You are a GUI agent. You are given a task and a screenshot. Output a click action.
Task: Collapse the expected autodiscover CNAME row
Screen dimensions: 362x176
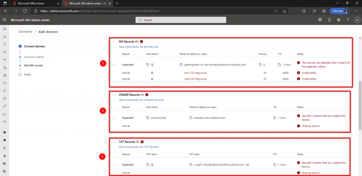(x=114, y=118)
